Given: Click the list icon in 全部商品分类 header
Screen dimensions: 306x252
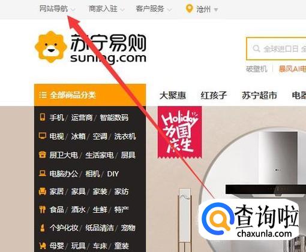Looking at the screenshot, I should coord(43,95).
